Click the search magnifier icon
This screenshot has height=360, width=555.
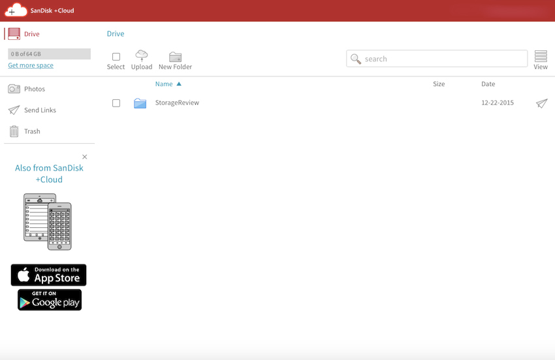(x=356, y=59)
